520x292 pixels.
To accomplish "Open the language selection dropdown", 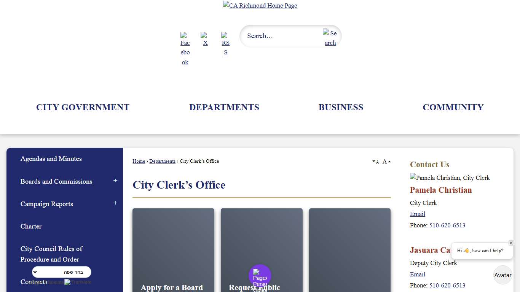I will (x=61, y=272).
